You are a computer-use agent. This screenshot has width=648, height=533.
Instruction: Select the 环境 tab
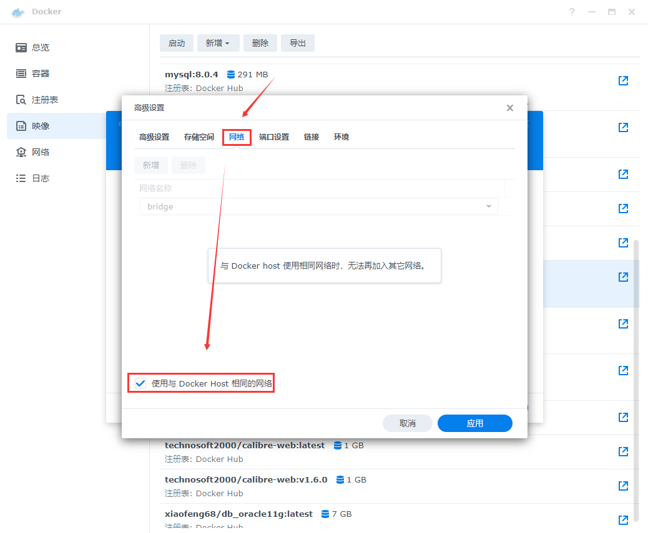coord(341,137)
